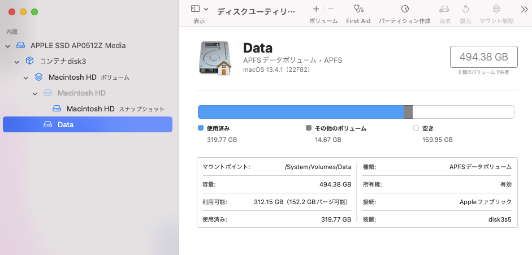Click the disk3s5 device value

point(500,220)
